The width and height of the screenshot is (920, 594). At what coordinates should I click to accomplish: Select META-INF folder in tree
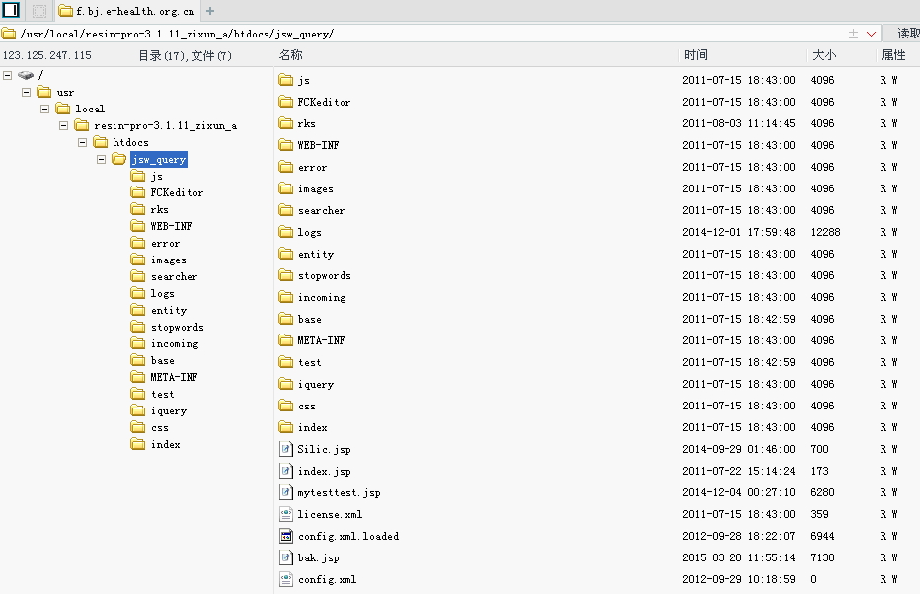[x=164, y=377]
